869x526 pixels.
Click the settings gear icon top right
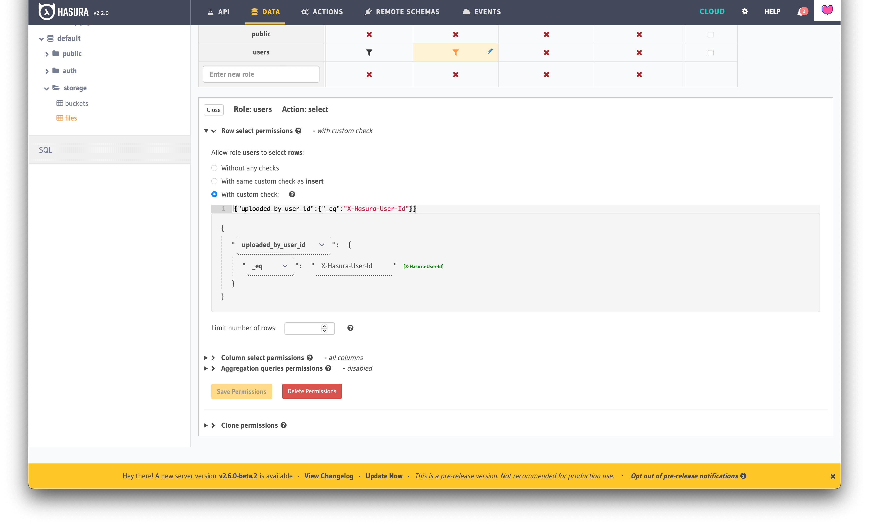click(x=745, y=11)
